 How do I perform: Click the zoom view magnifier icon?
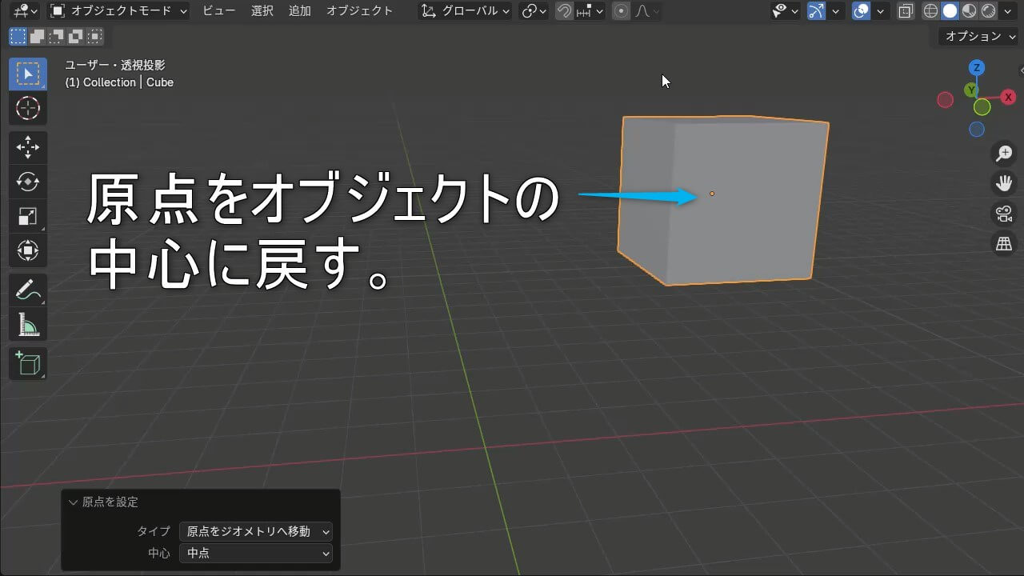[1004, 154]
